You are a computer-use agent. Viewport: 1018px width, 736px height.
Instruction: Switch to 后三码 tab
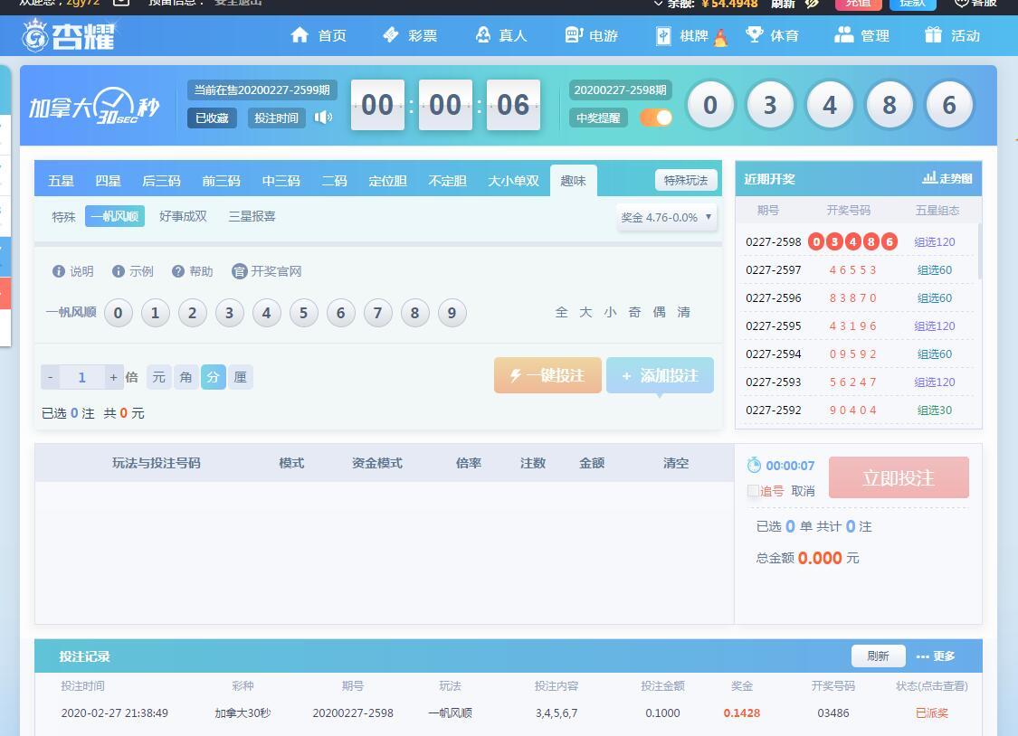point(161,180)
